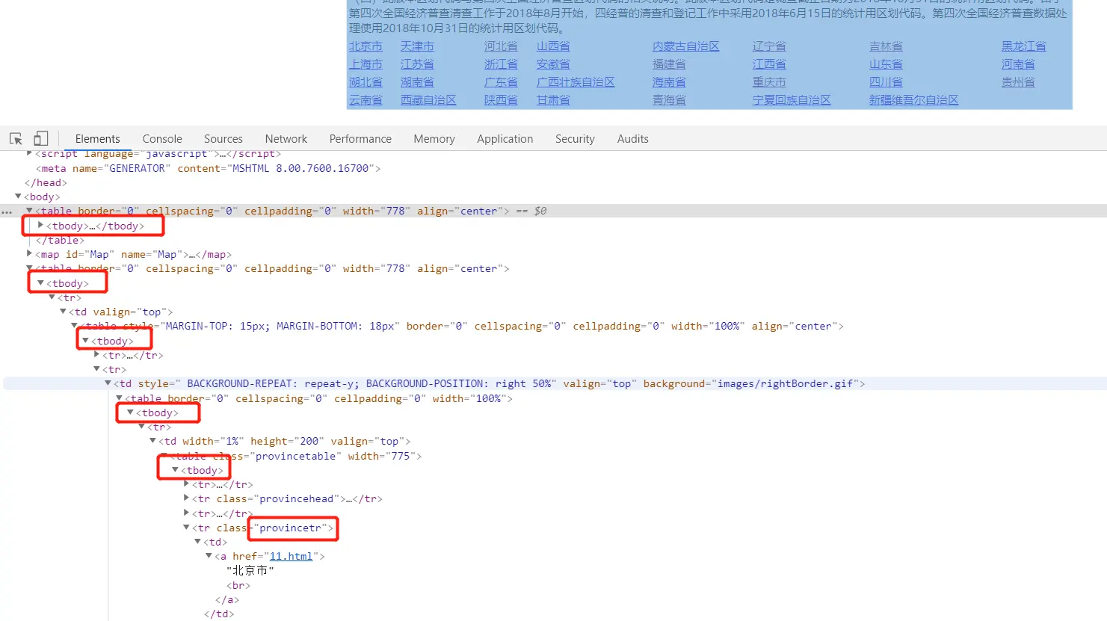Open the 黑龙江省 link

pyautogui.click(x=1024, y=46)
